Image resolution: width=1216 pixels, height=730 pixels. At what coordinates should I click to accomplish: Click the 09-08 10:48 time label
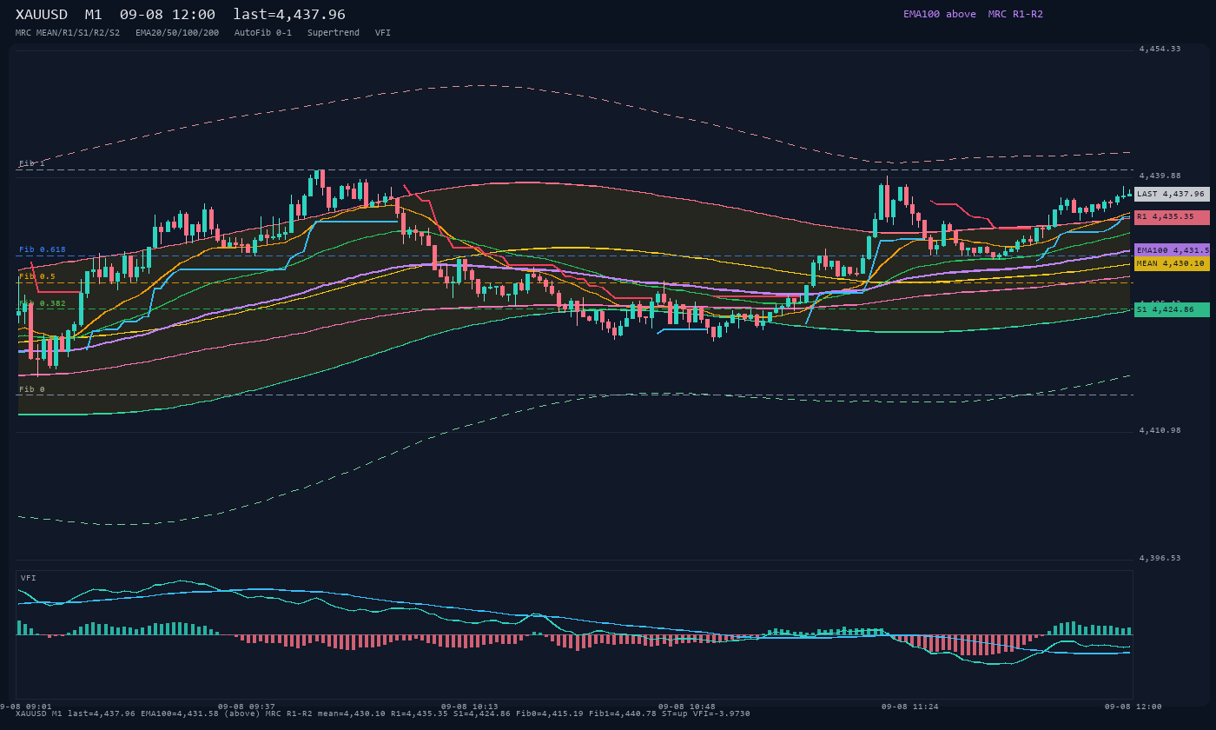tap(687, 707)
